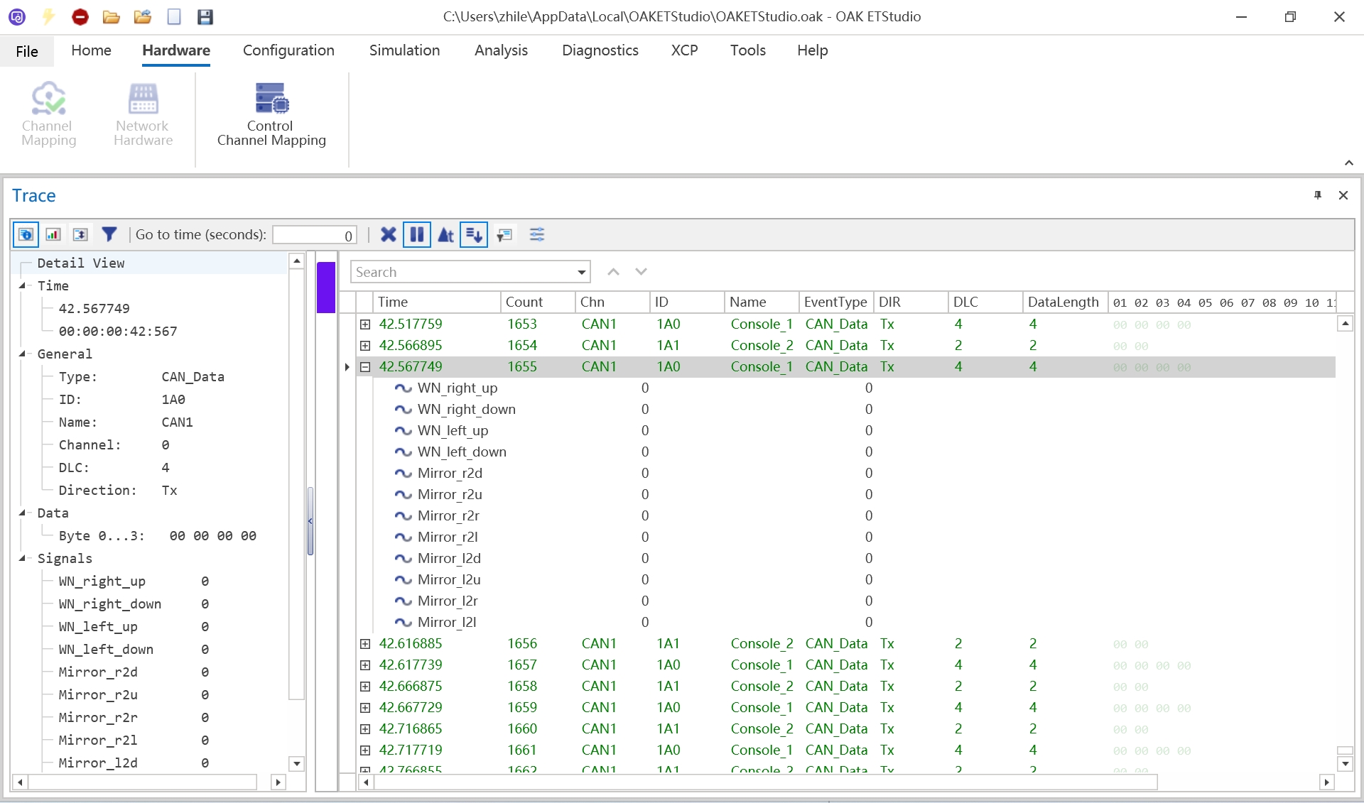Screen dimensions: 1364x803
Task: Pin the Trace panel
Action: click(1318, 195)
